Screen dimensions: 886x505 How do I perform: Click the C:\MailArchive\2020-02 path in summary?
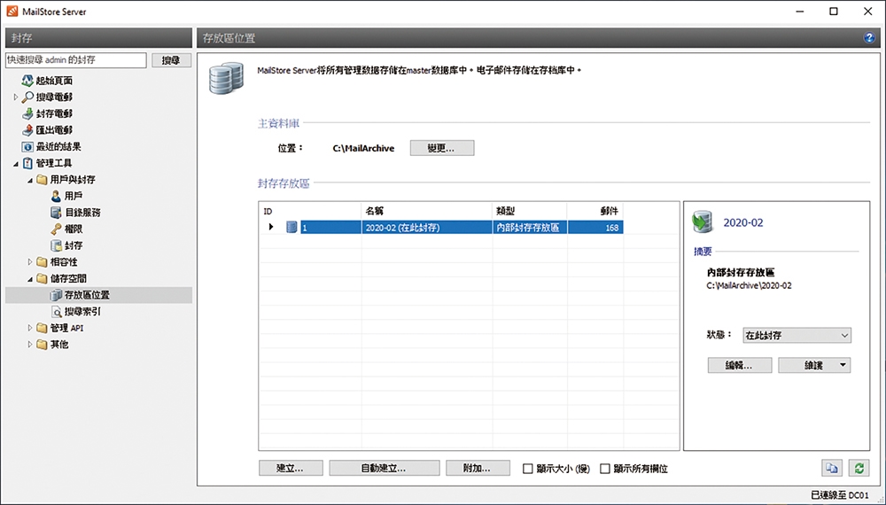pos(750,286)
